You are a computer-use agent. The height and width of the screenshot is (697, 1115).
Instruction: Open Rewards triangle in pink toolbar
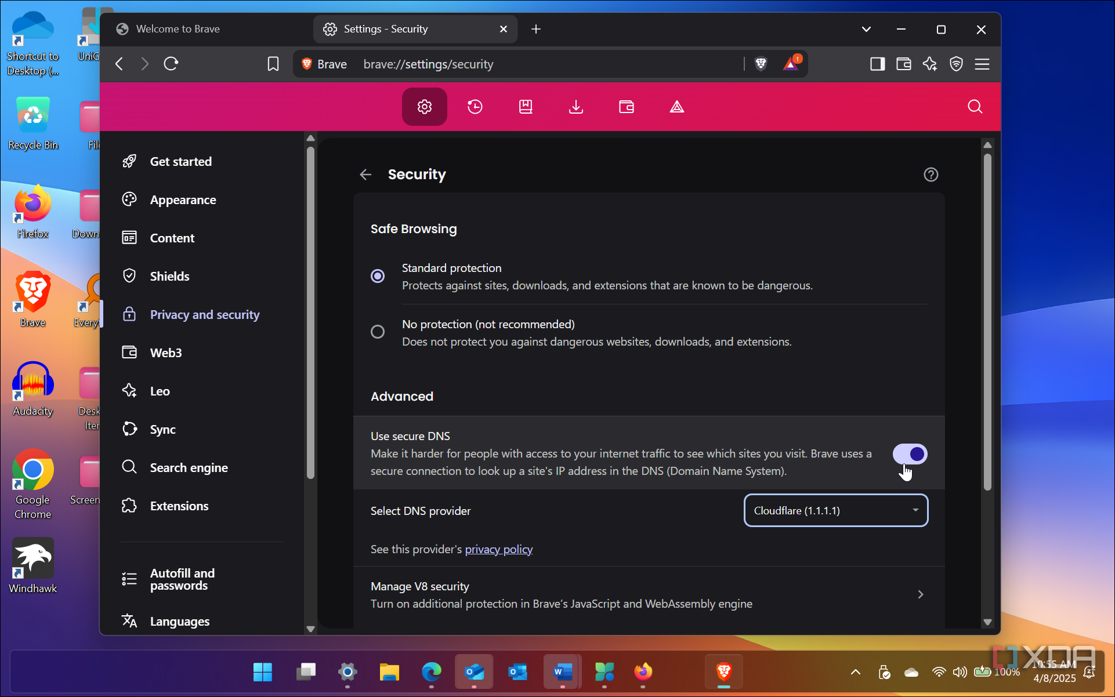[677, 107]
